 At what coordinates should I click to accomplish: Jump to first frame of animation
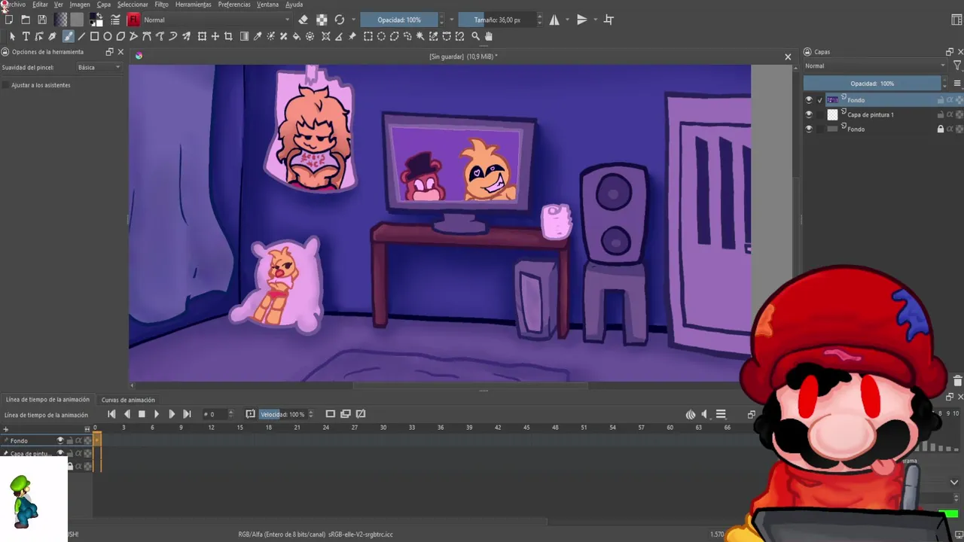click(111, 414)
